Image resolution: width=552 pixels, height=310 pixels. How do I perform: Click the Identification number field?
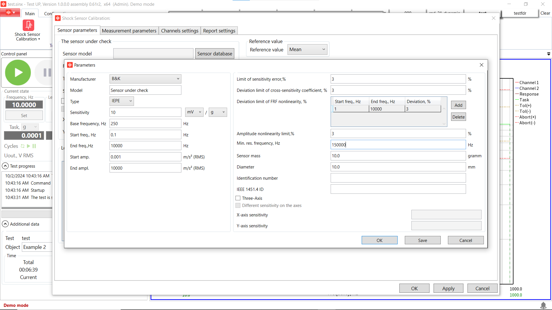(398, 178)
